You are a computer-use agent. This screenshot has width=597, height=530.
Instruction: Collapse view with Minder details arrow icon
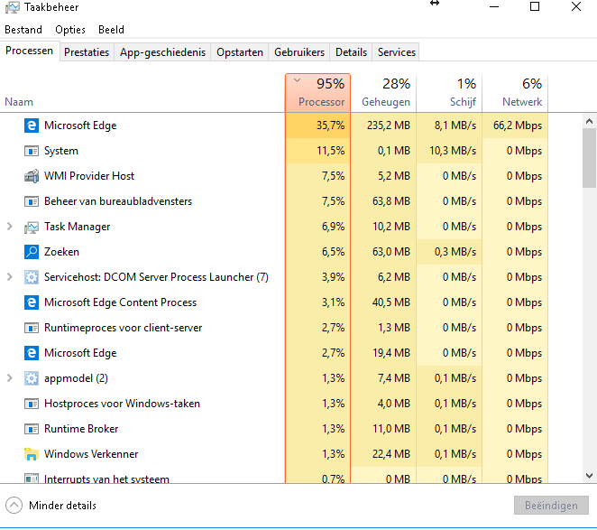14,506
